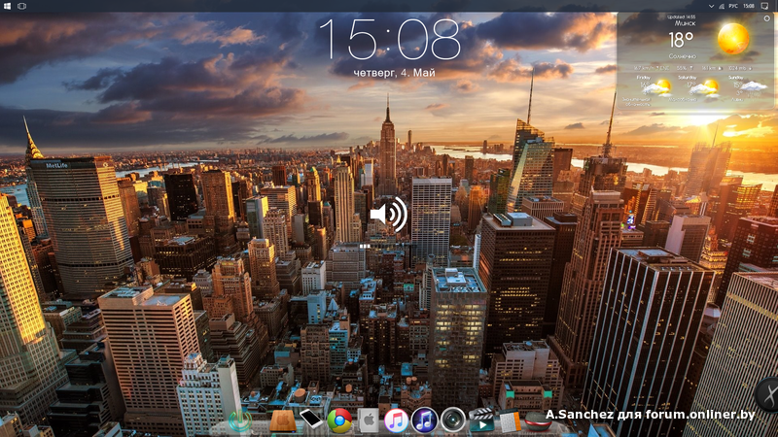
Task: Select the Минск city name in weather widget
Action: pyautogui.click(x=685, y=23)
